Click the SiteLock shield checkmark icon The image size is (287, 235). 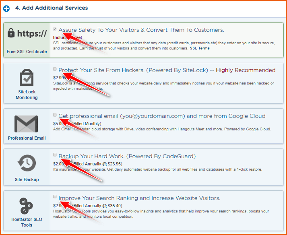pos(27,77)
